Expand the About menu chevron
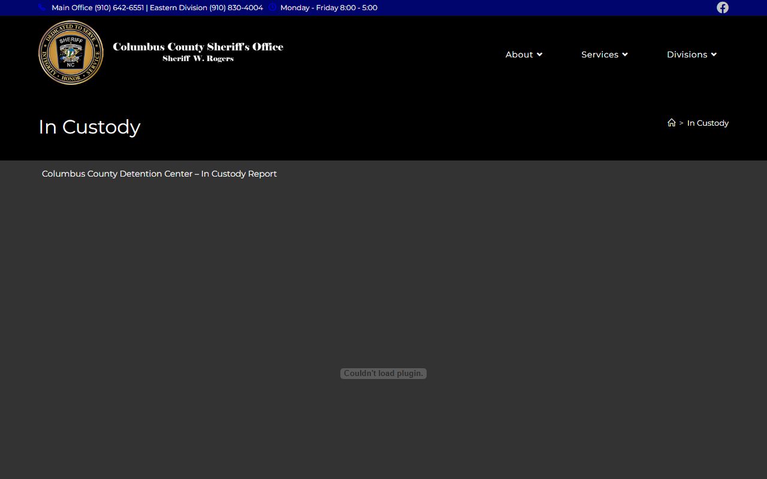Image resolution: width=767 pixels, height=479 pixels. (x=539, y=54)
